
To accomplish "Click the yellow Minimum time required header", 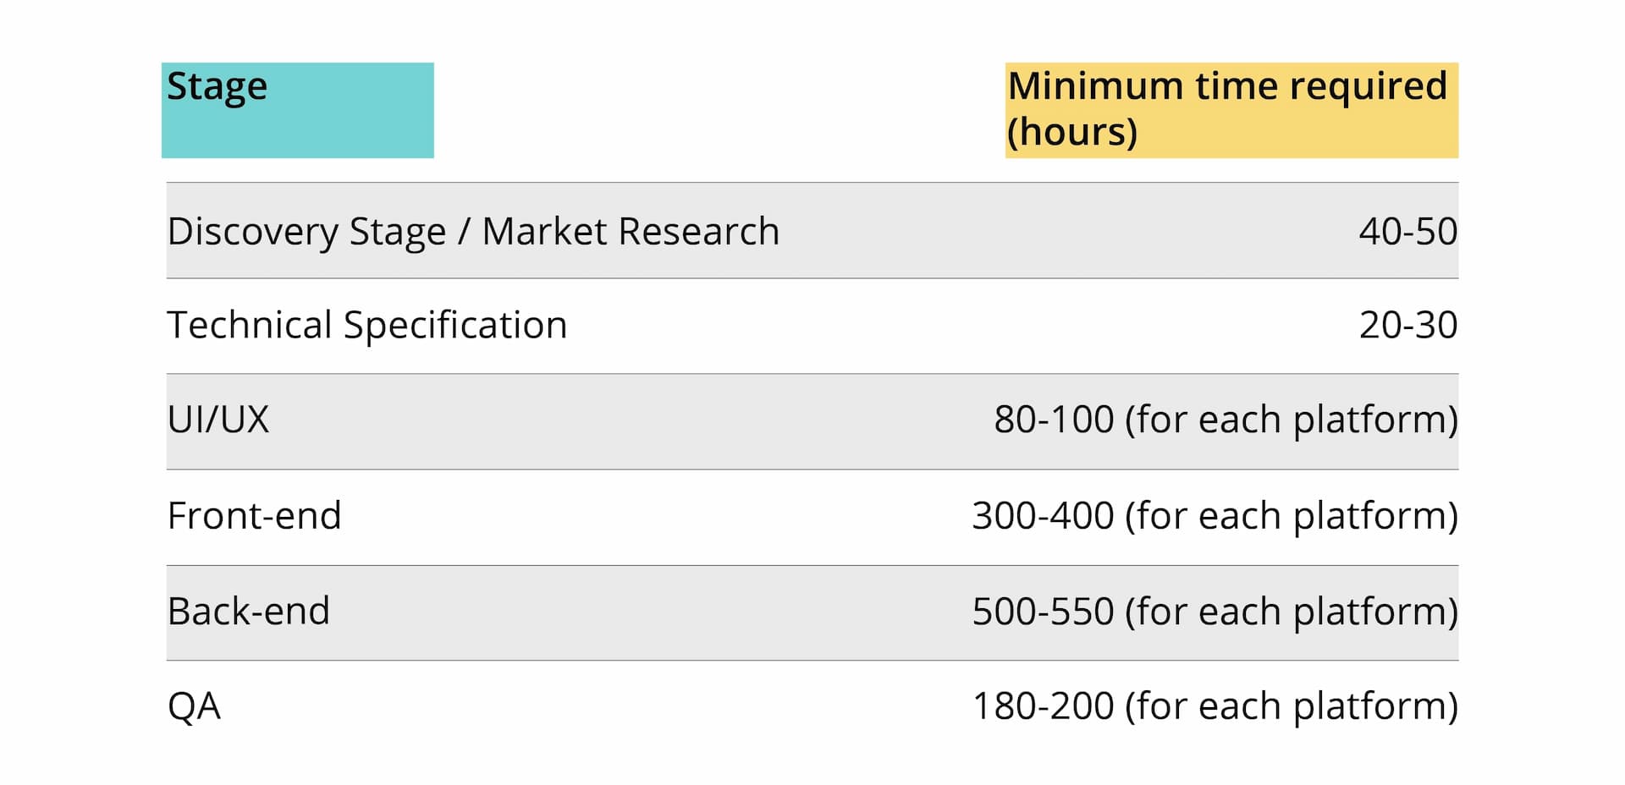I will point(1231,110).
